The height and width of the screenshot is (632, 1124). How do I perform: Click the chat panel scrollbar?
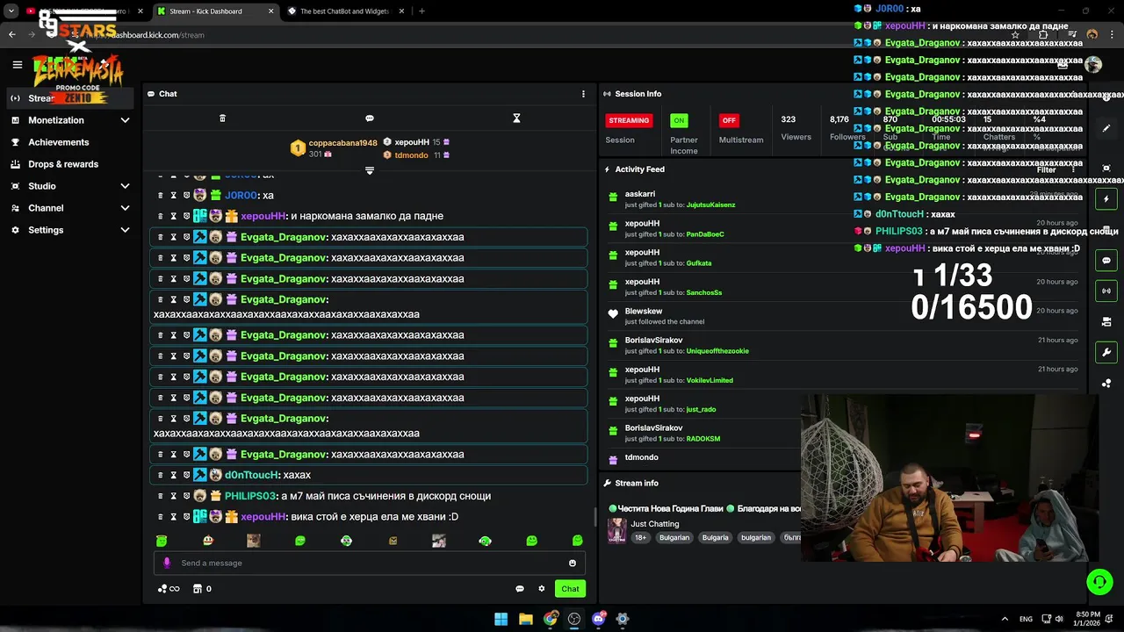click(594, 516)
